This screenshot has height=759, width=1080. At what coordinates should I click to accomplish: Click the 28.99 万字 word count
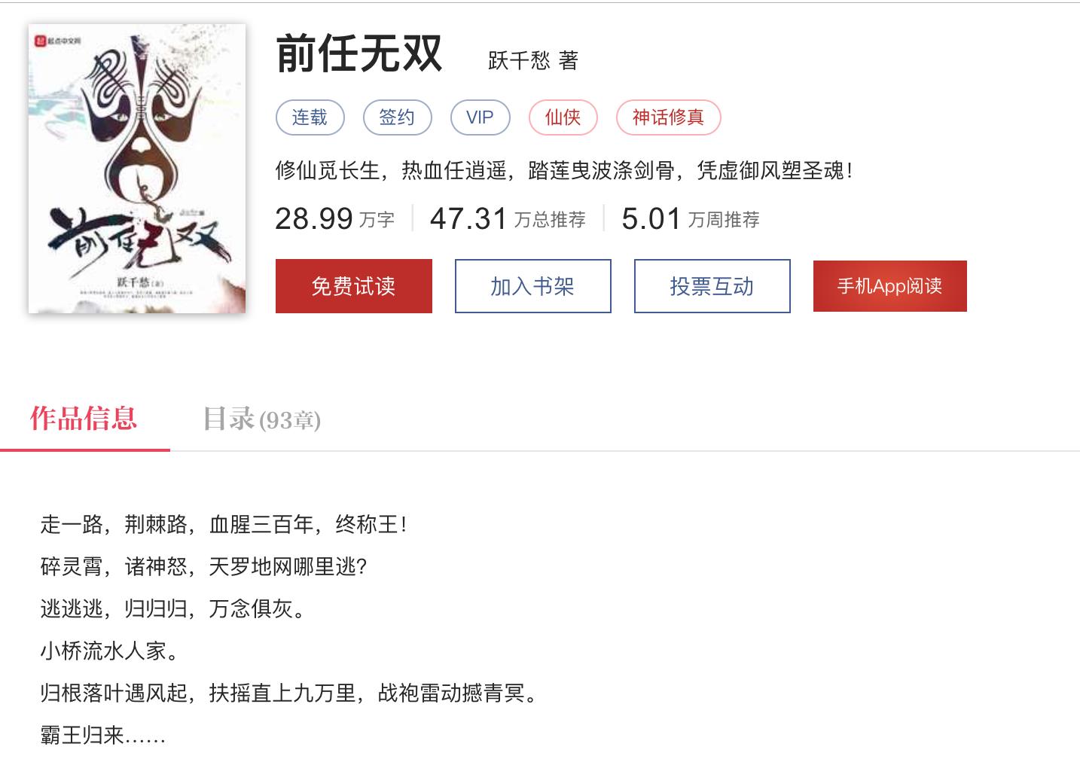click(335, 219)
